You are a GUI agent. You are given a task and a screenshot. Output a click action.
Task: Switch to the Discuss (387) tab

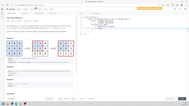pyautogui.click(x=39, y=13)
